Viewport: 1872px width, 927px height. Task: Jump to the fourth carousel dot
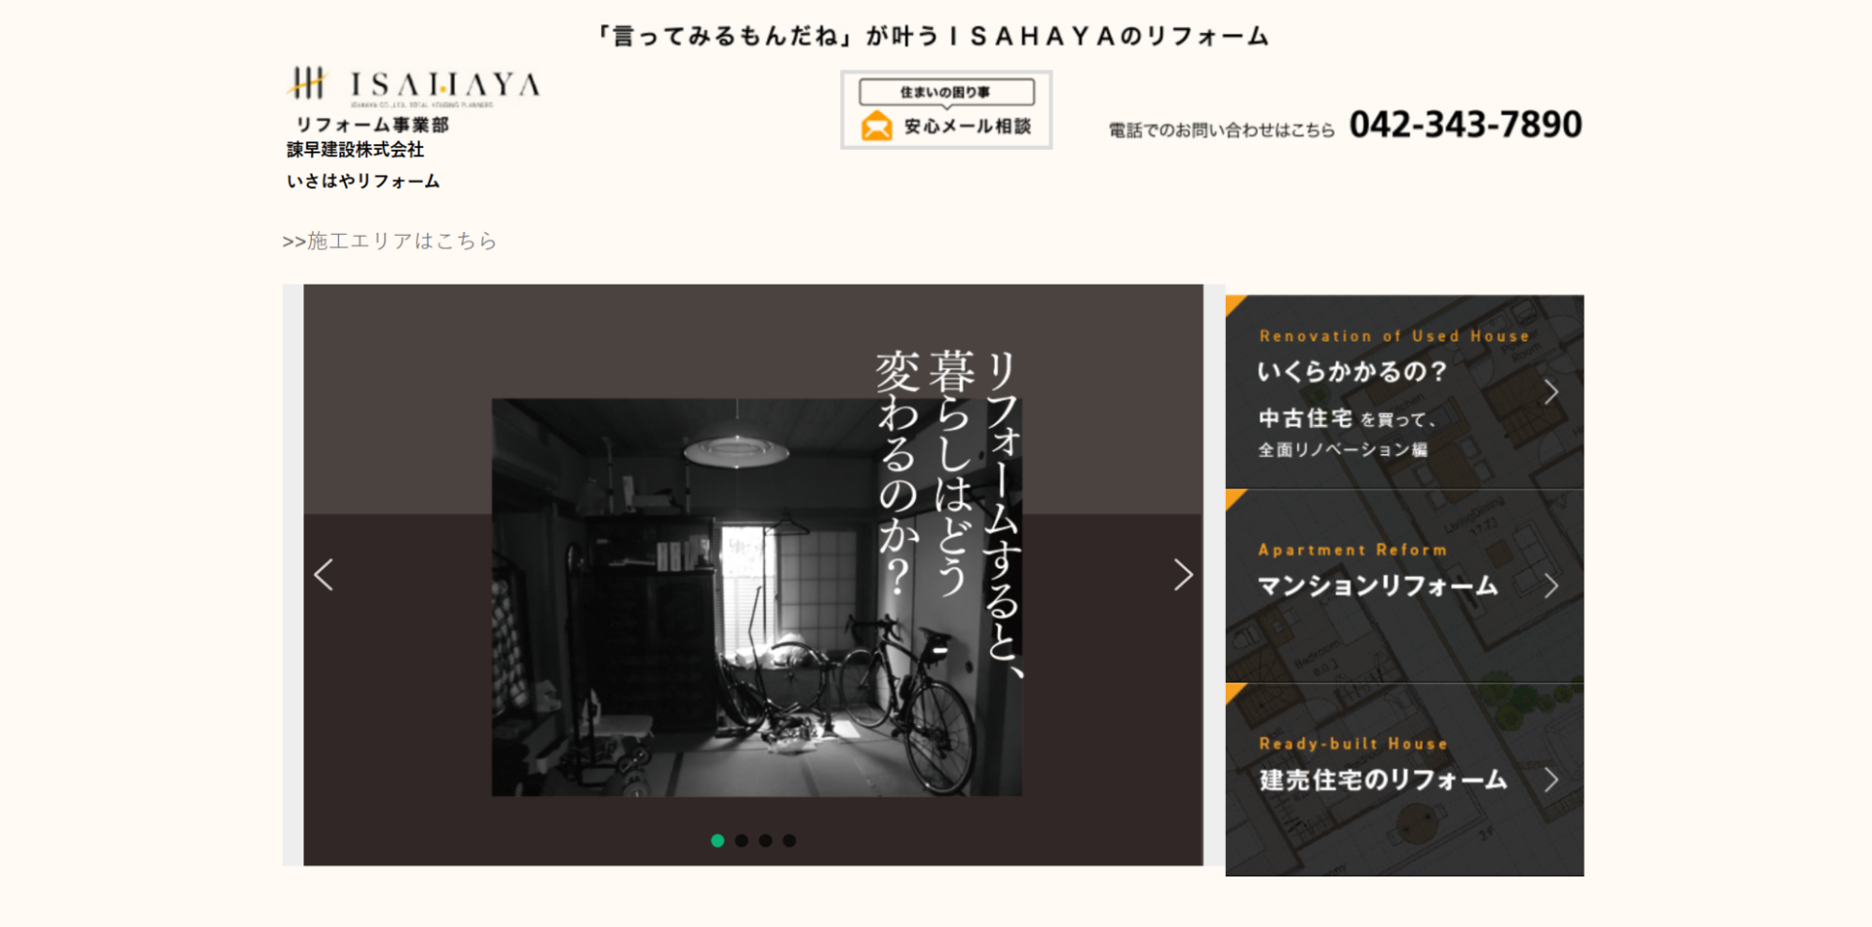[x=789, y=841]
